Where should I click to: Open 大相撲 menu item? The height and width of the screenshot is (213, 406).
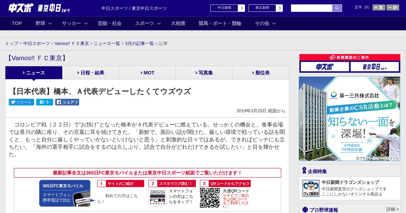(x=178, y=23)
